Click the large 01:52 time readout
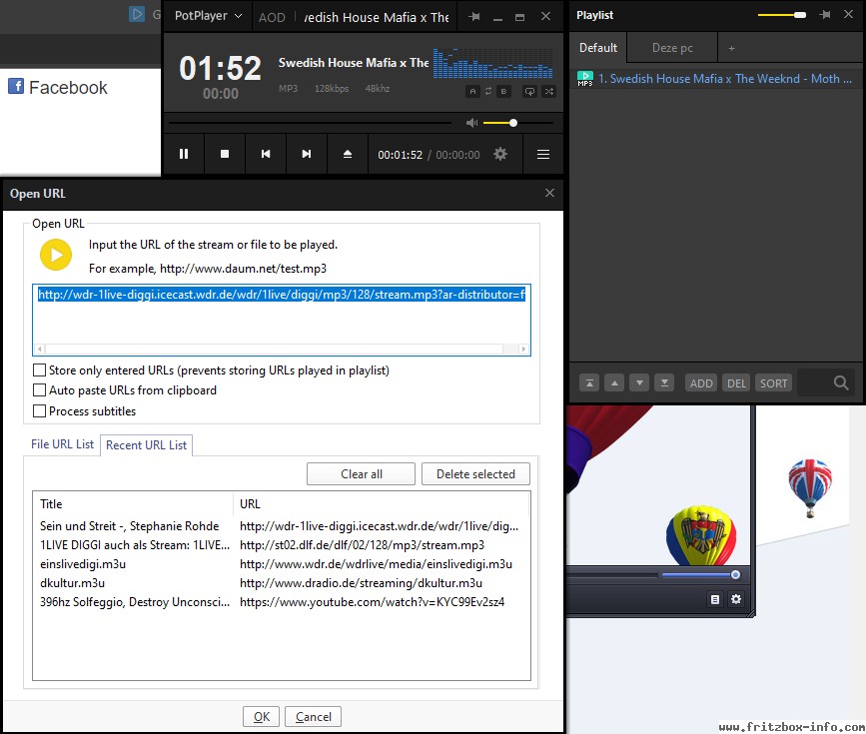 click(220, 69)
